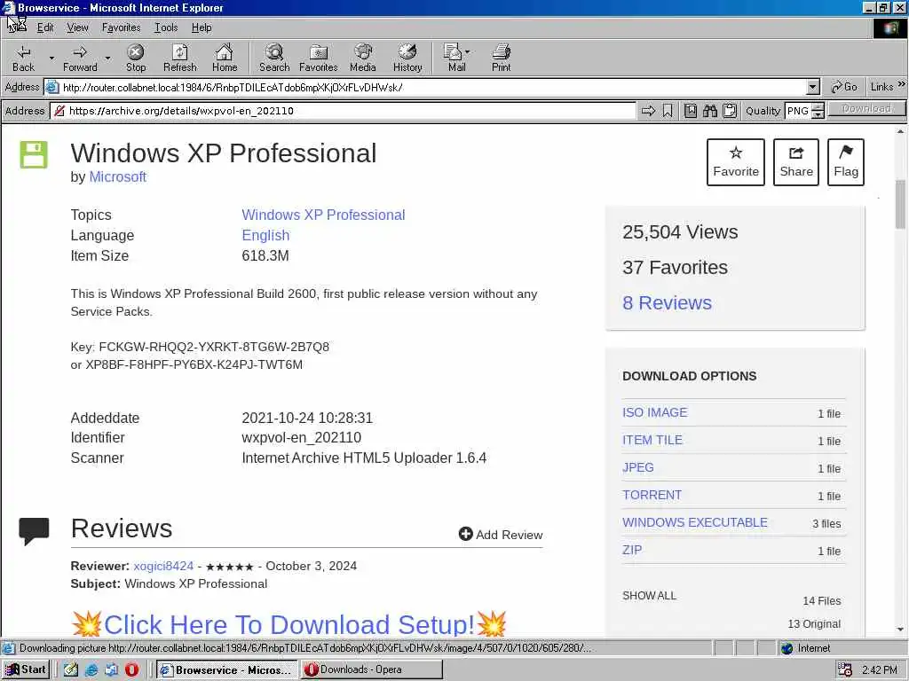Click the Go button beside address bar
Screen dimensions: 909x681
pyautogui.click(x=844, y=87)
